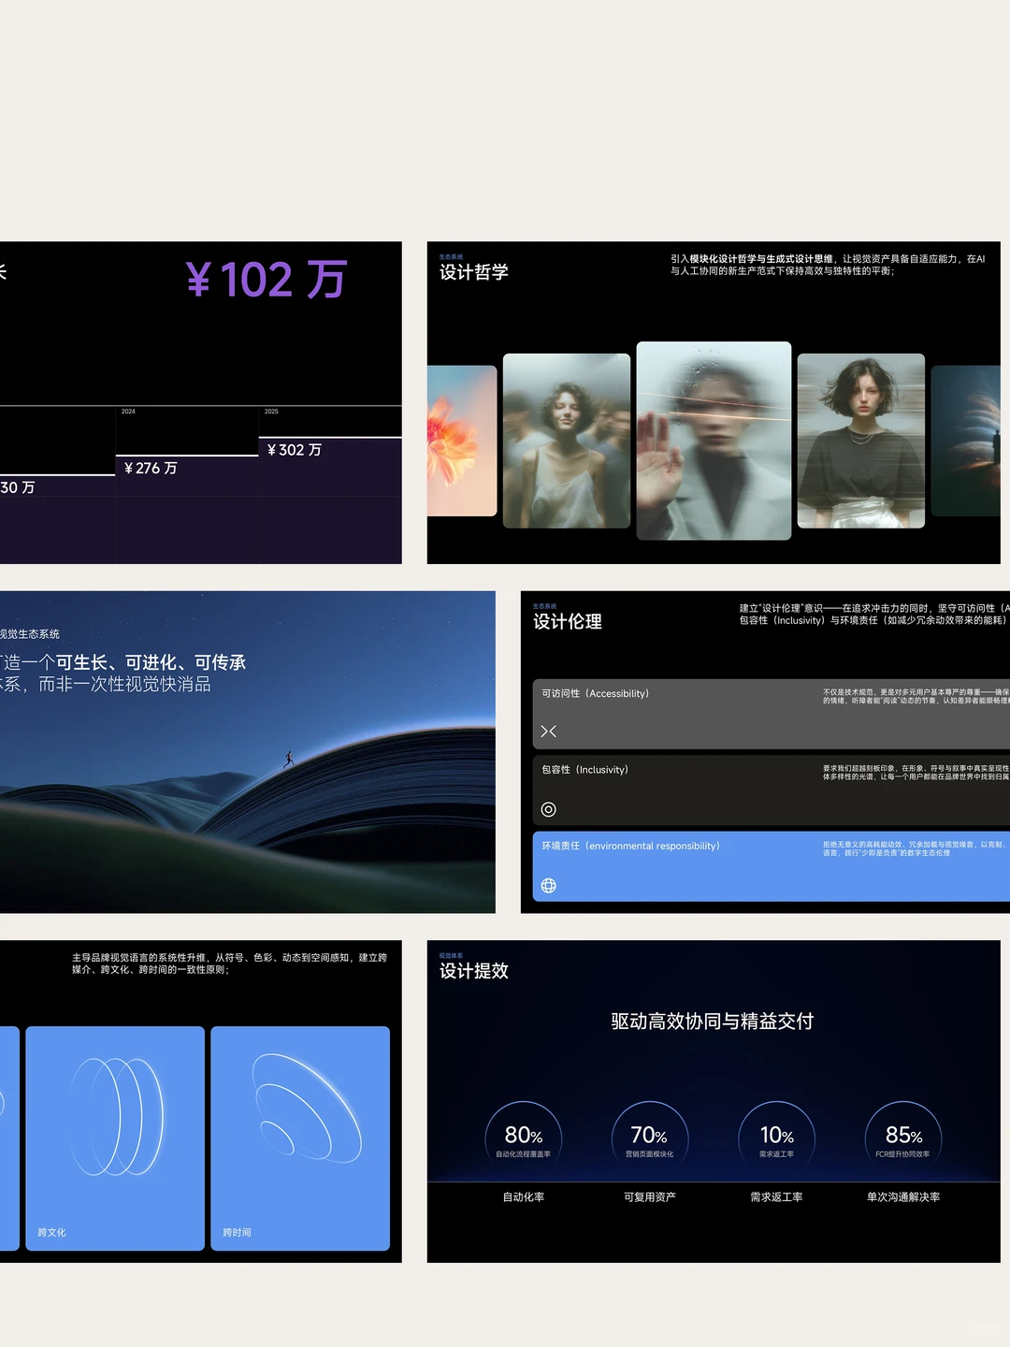
Task: Click the elliptical ring graphic in 跨时间 card
Action: coord(307,1108)
